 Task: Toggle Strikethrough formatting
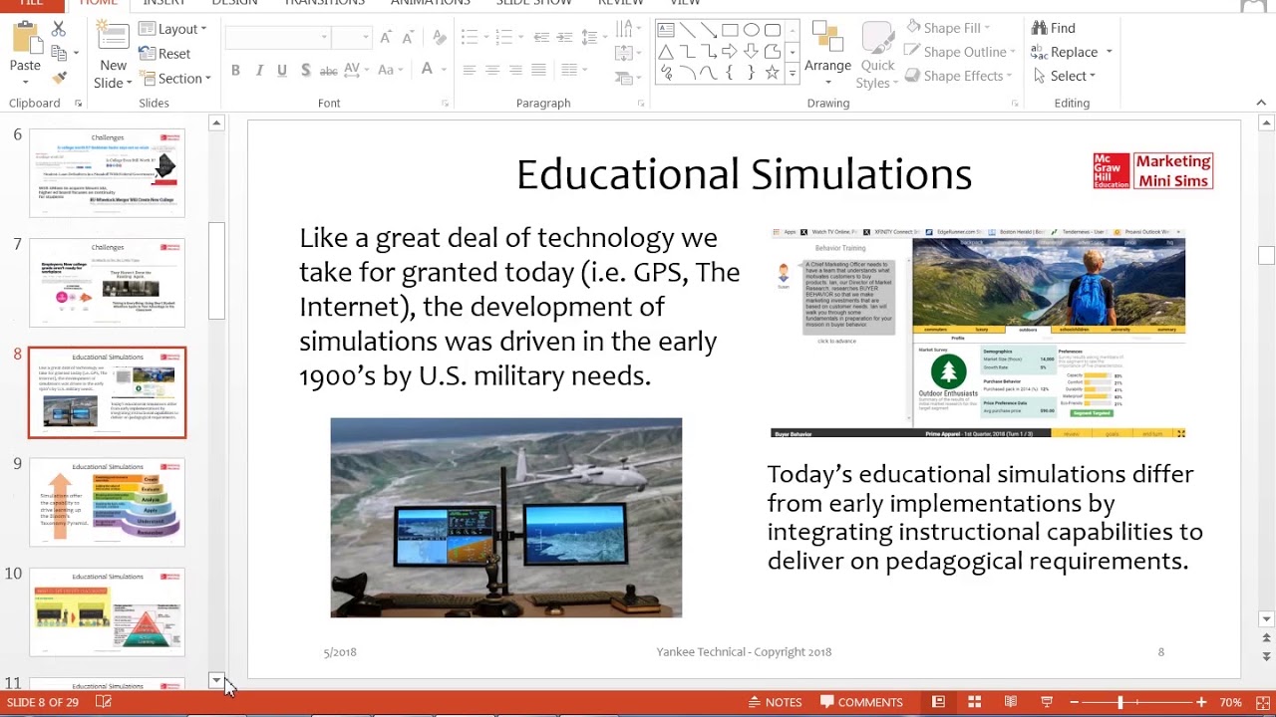point(328,70)
